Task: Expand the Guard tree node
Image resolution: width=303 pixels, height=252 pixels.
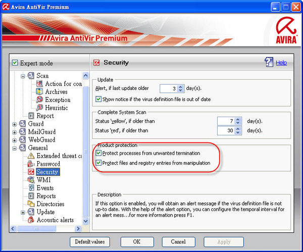Action: pos(14,124)
